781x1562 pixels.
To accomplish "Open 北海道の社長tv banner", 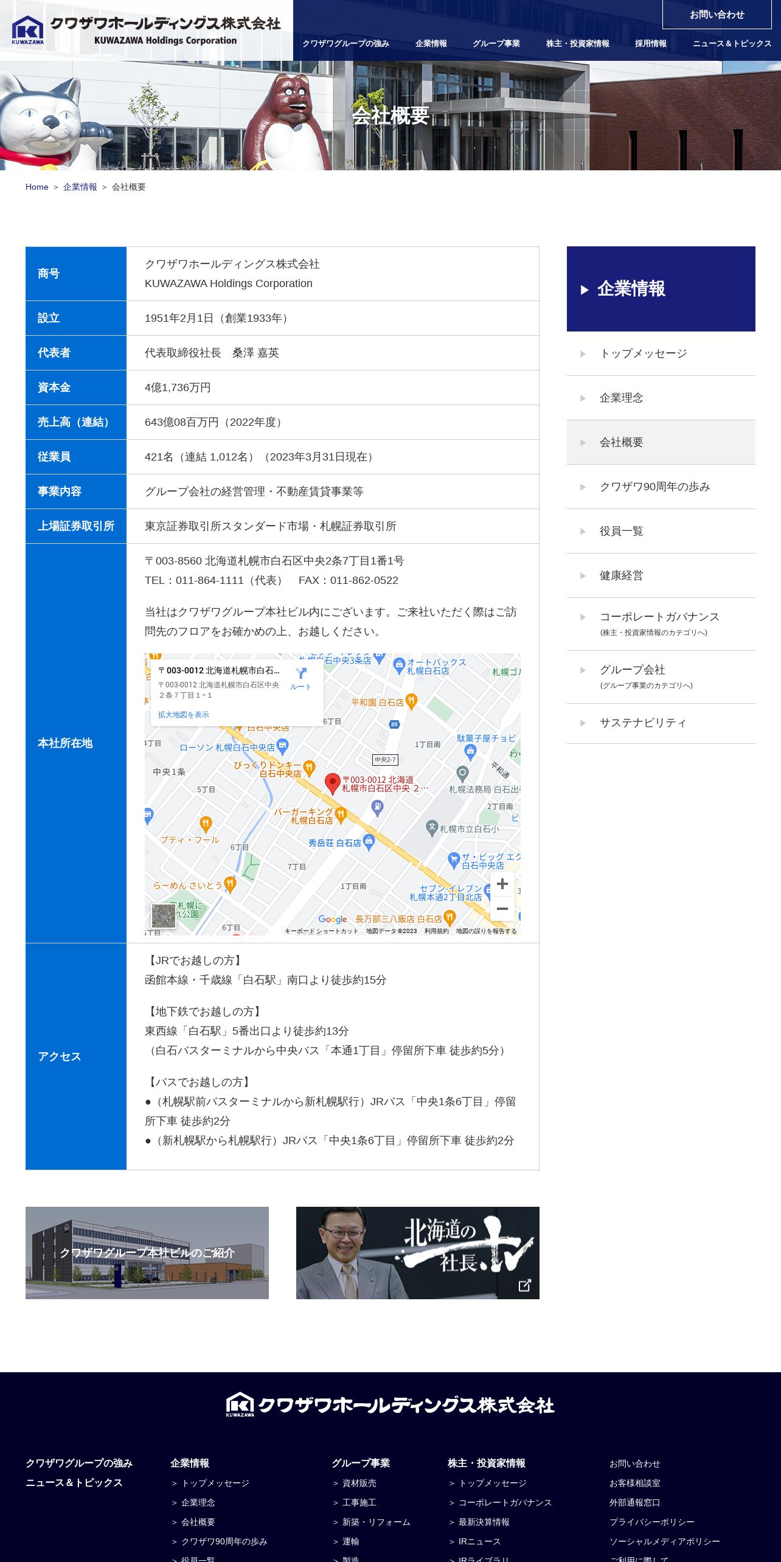I will (x=418, y=1253).
